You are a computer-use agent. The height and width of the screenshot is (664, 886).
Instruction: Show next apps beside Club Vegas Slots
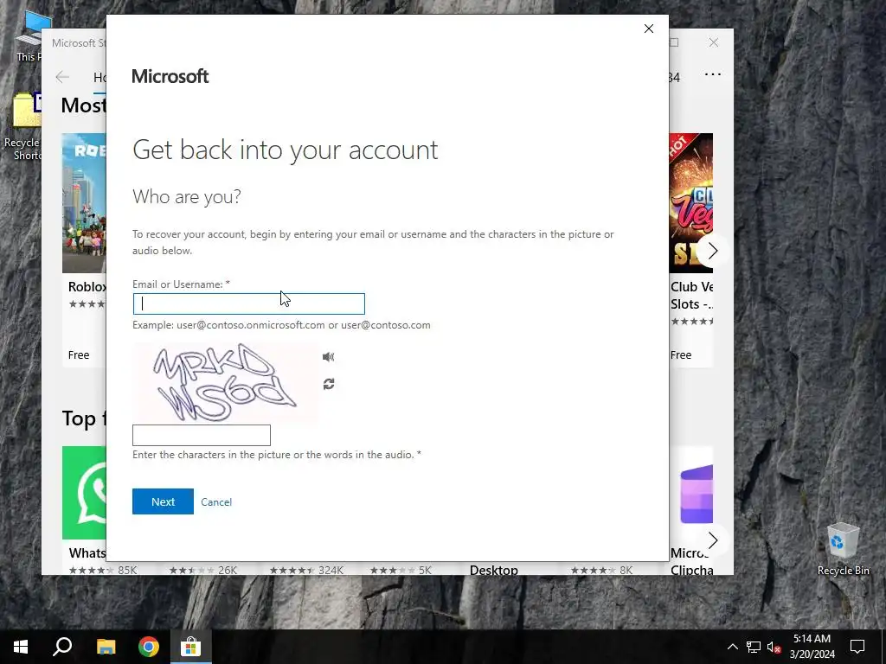pos(713,251)
